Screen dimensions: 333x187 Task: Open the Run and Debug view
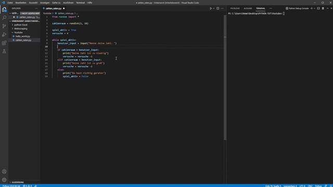tap(4, 35)
